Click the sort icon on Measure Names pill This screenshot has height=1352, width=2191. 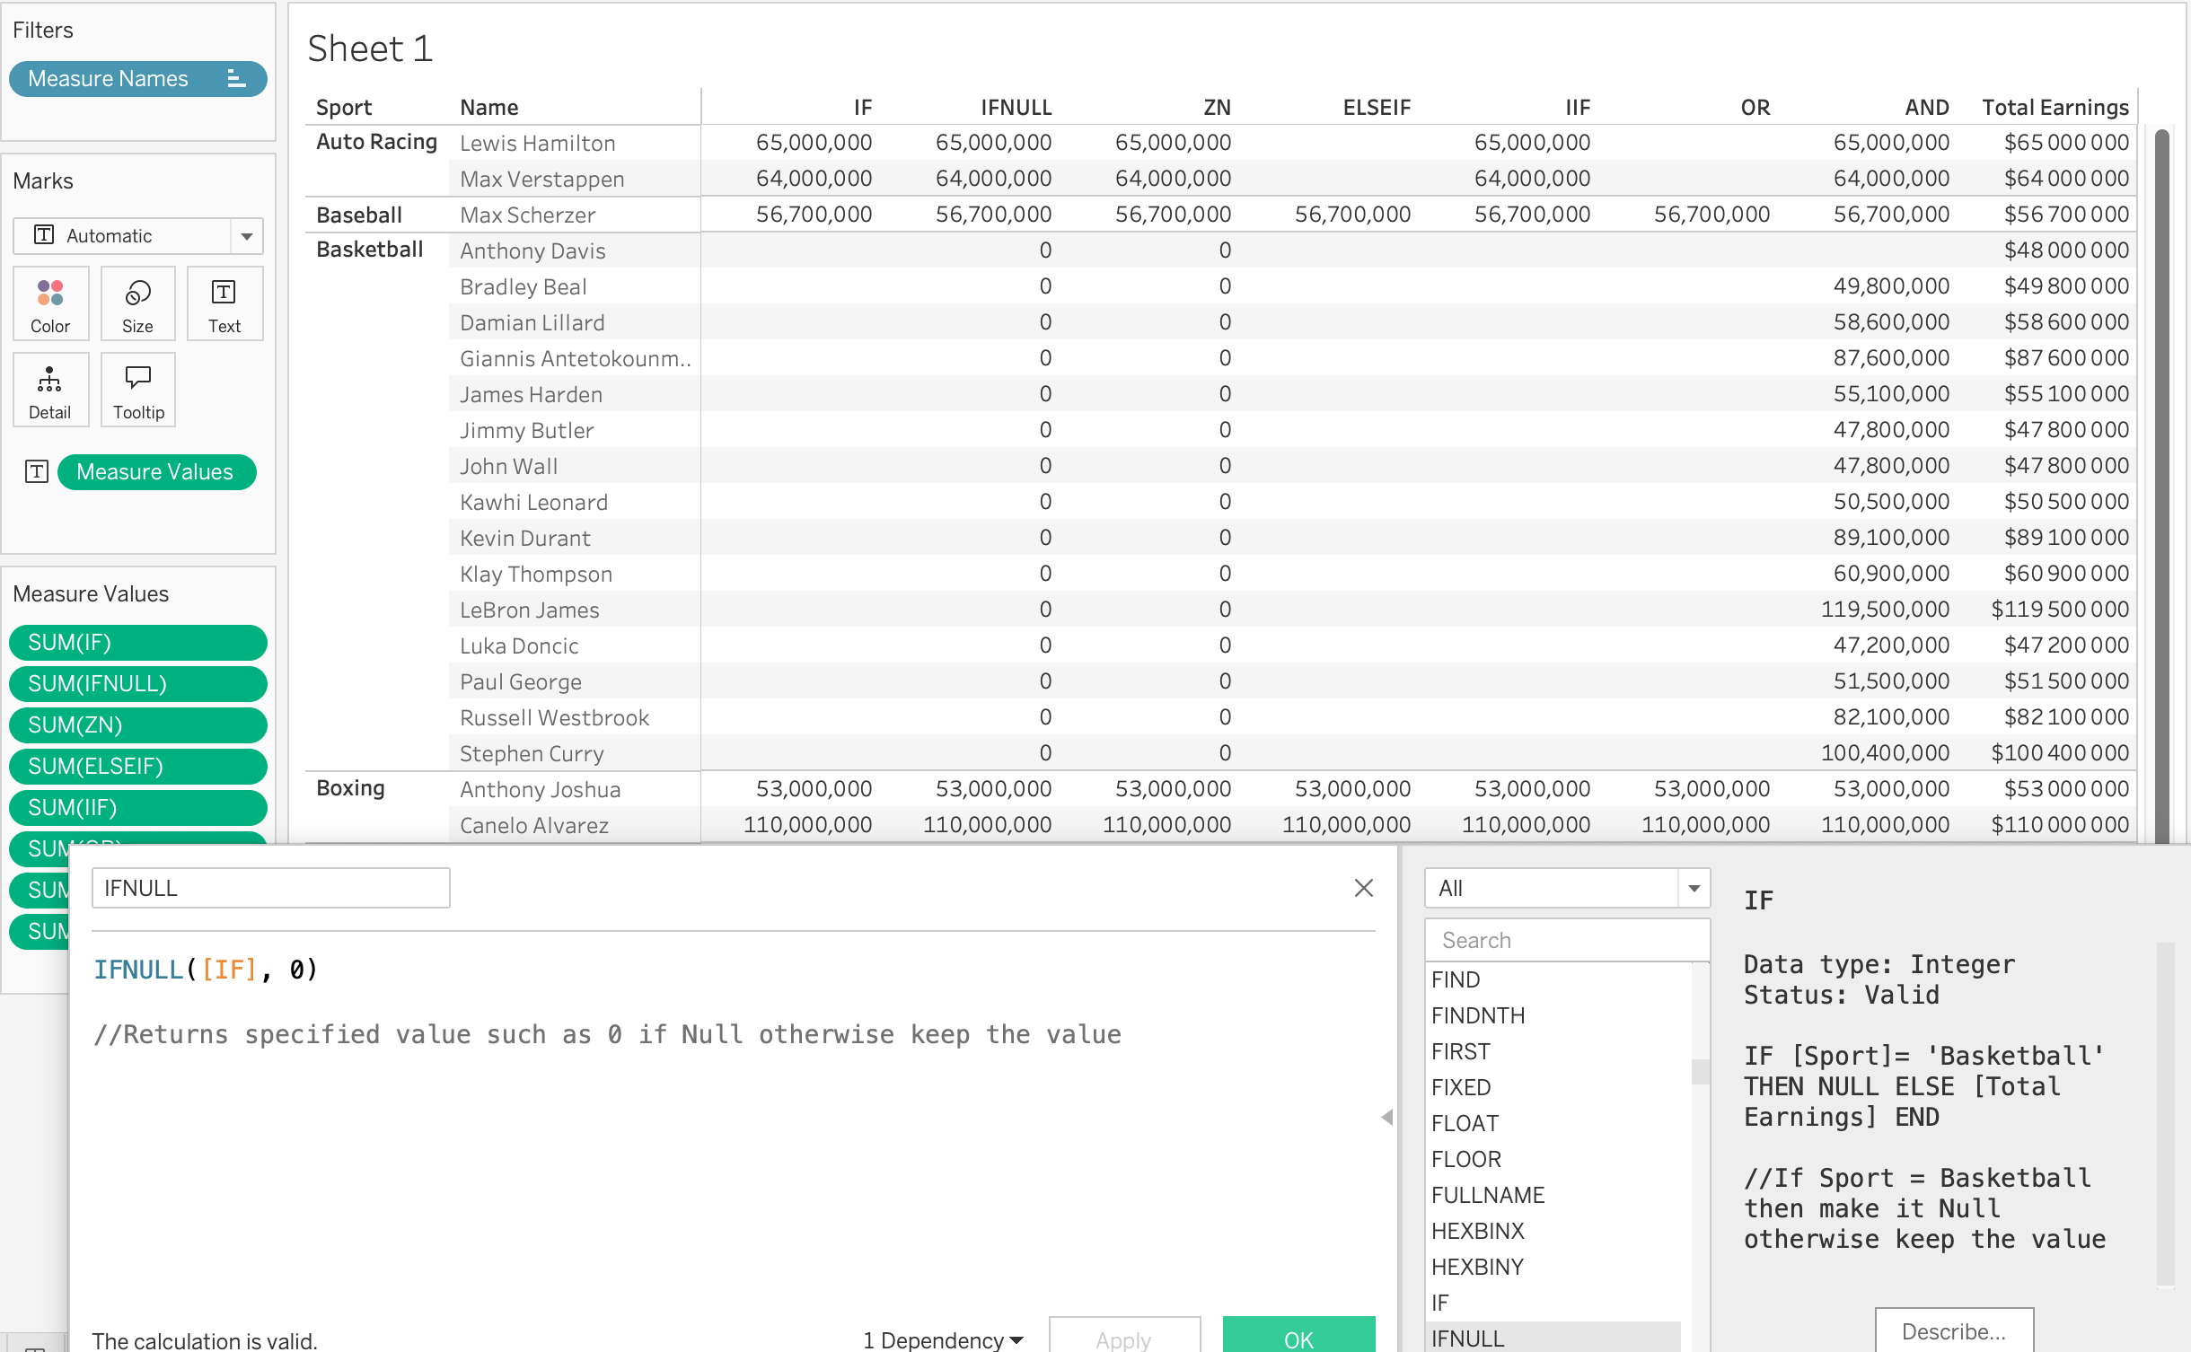236,79
